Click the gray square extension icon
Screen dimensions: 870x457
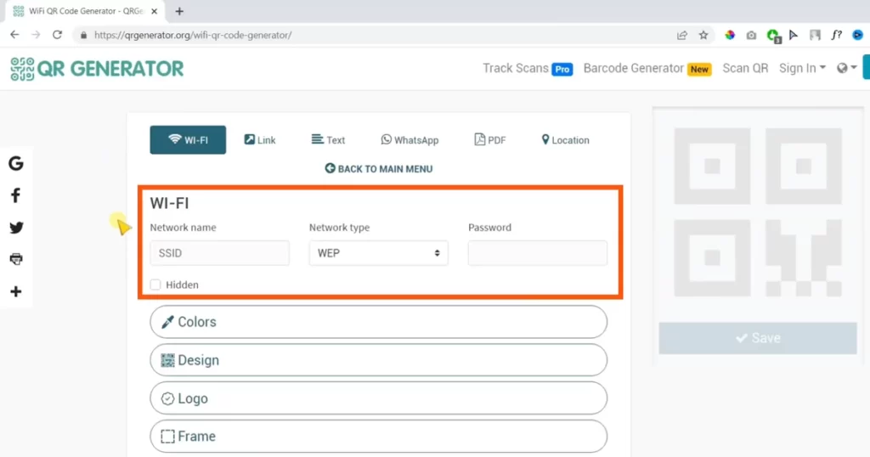tap(815, 35)
